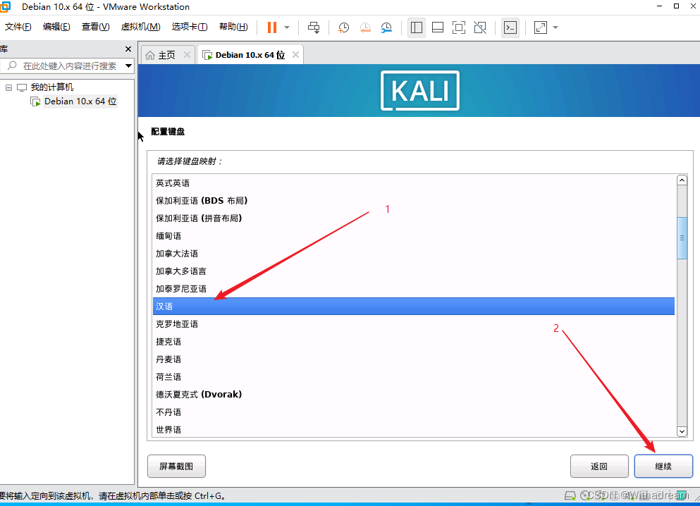Close the 主页 tab
Image resolution: width=700 pixels, height=506 pixels.
point(187,55)
